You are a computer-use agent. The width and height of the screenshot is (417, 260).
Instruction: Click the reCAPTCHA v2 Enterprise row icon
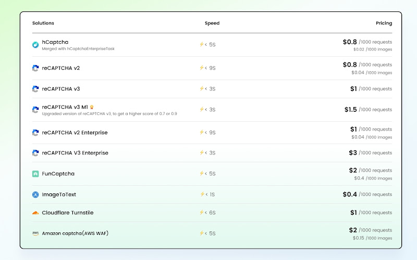tap(35, 133)
